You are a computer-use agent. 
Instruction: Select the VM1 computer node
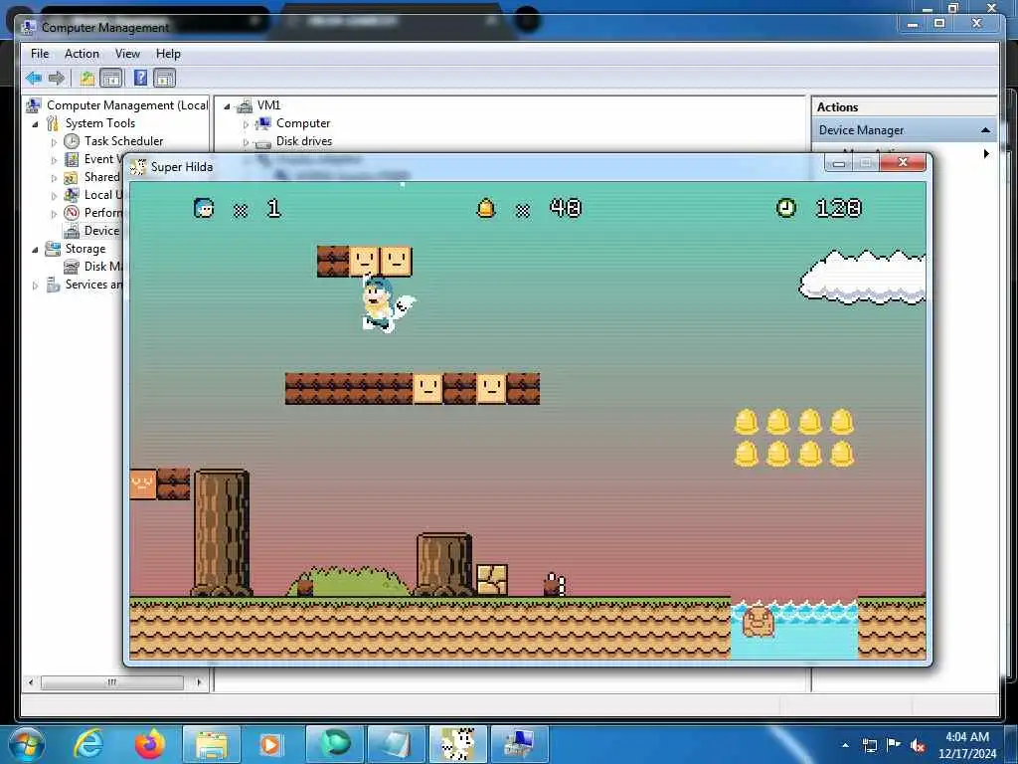[268, 105]
